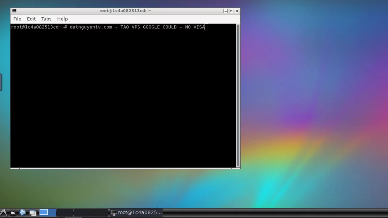Viewport: 388px width, 218px height.
Task: Switch to the fourth workspace in pager
Action: [99, 213]
